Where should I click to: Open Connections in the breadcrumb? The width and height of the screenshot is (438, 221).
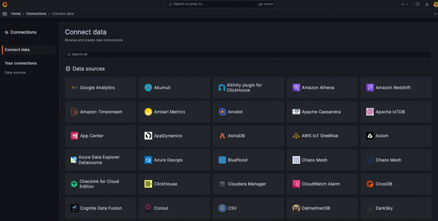coord(36,14)
